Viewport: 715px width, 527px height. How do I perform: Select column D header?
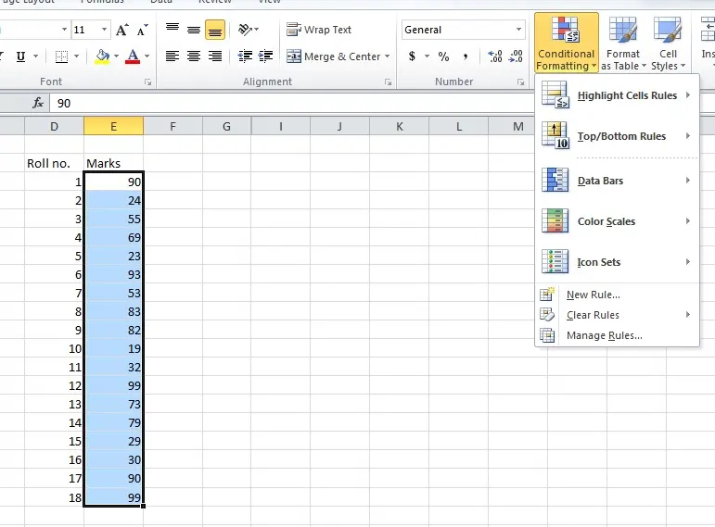coord(55,126)
